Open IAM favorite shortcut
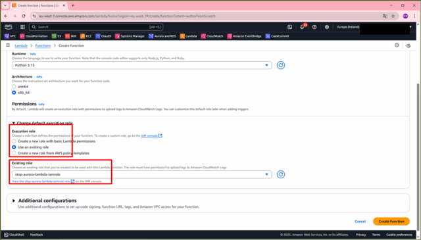421x240 pixels. pos(70,36)
